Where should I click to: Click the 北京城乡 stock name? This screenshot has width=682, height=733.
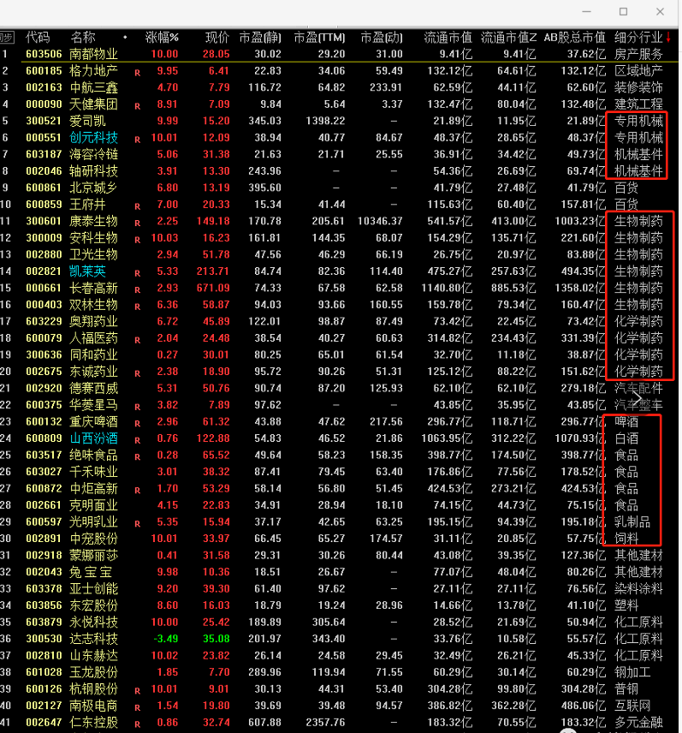point(93,188)
